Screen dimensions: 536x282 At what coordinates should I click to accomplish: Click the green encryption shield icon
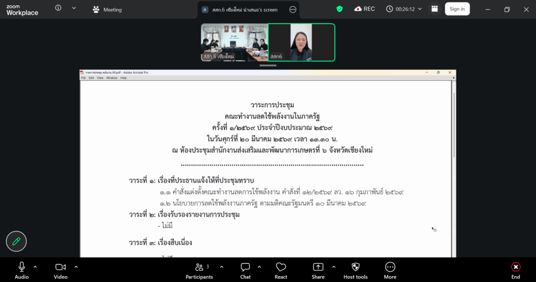pyautogui.click(x=339, y=9)
